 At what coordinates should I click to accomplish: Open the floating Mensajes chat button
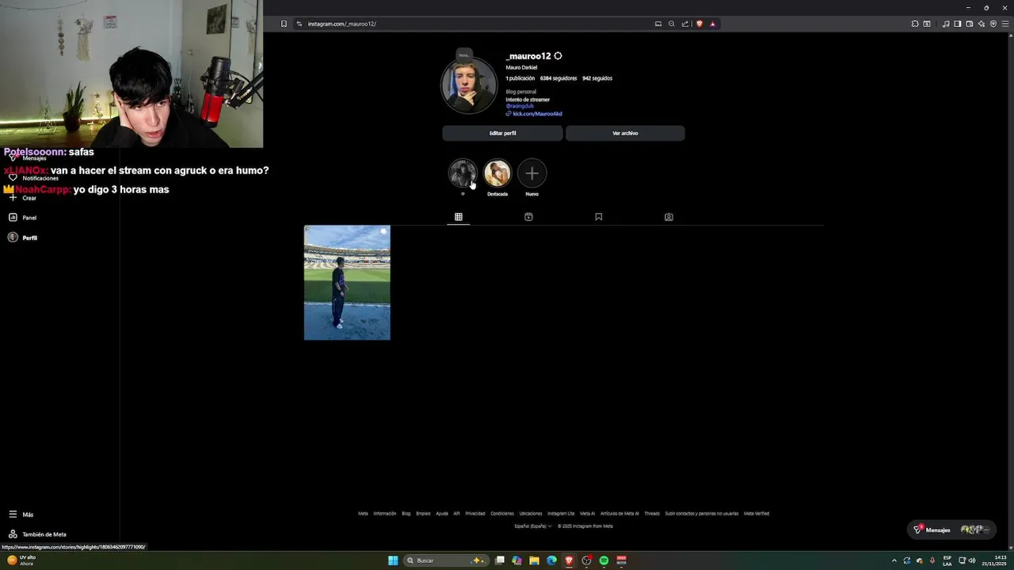tap(951, 530)
